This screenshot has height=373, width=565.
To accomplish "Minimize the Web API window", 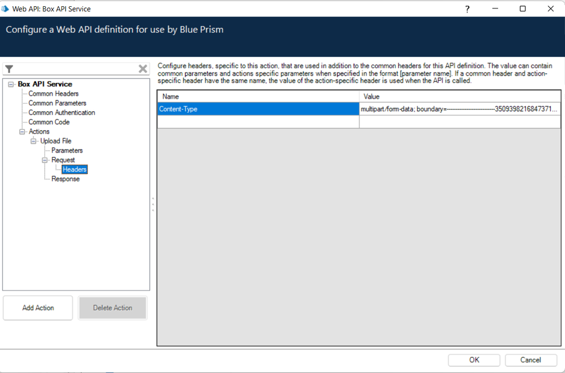I will click(495, 8).
